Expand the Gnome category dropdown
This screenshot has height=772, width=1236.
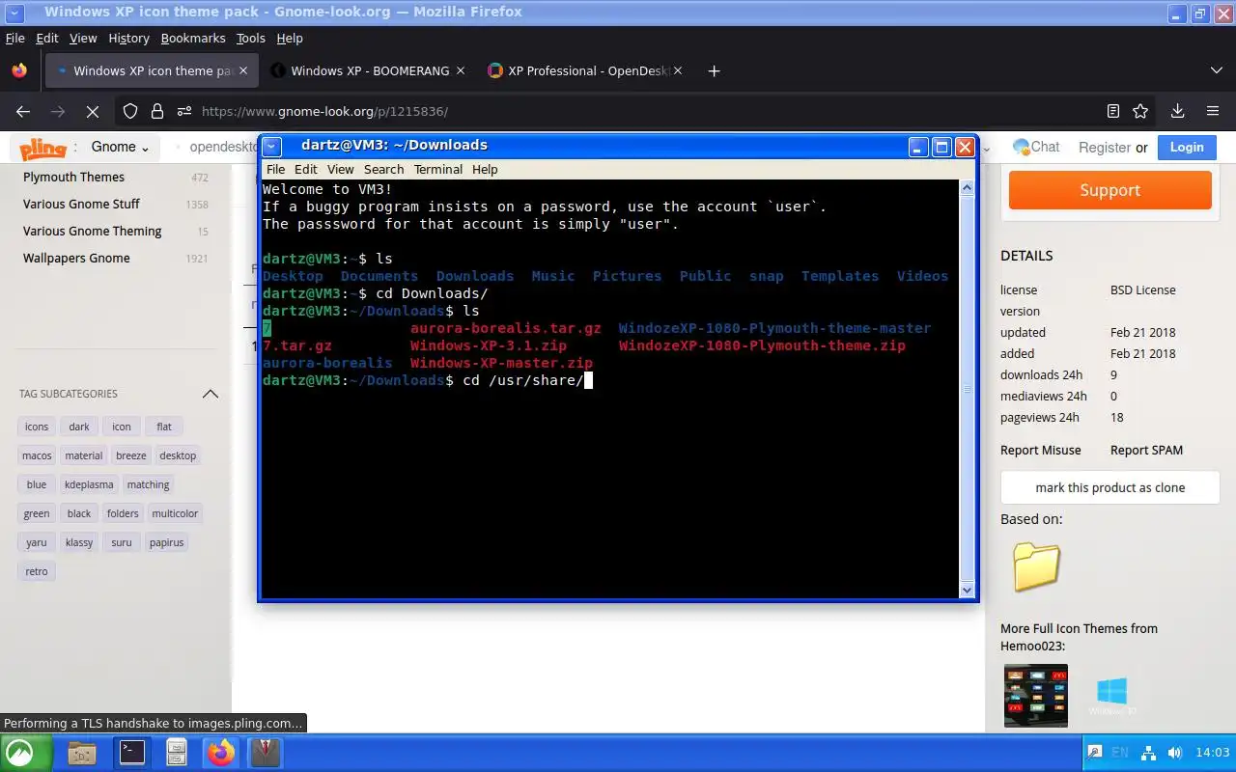point(120,147)
